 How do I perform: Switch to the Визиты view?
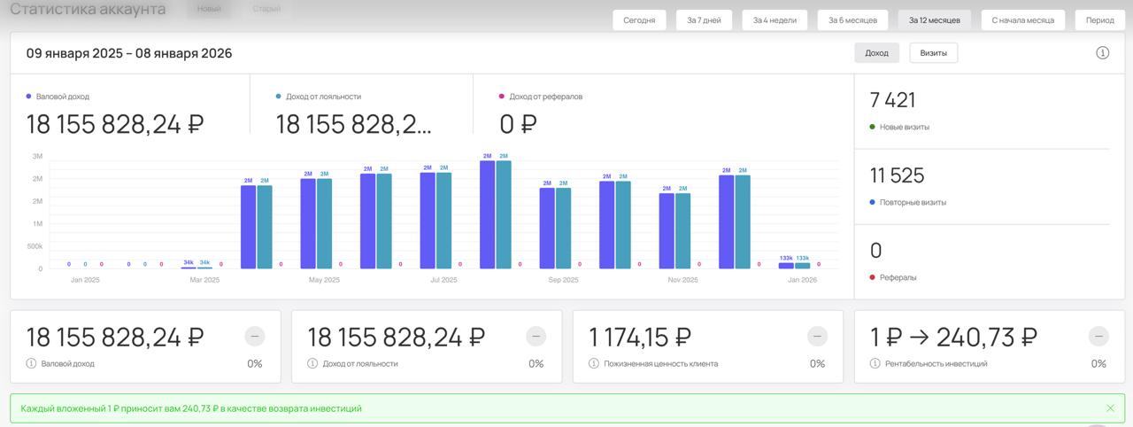point(933,53)
